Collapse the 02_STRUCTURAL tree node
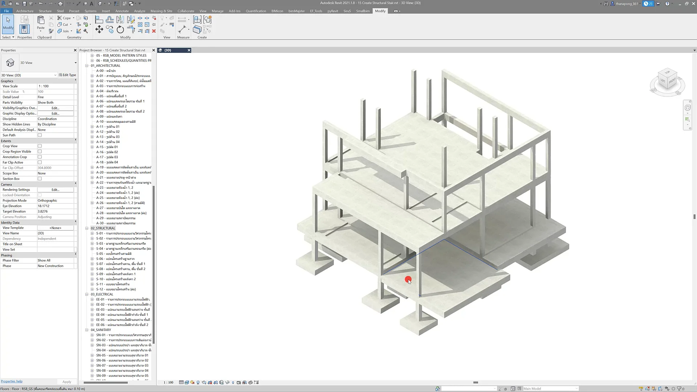 [x=87, y=228]
